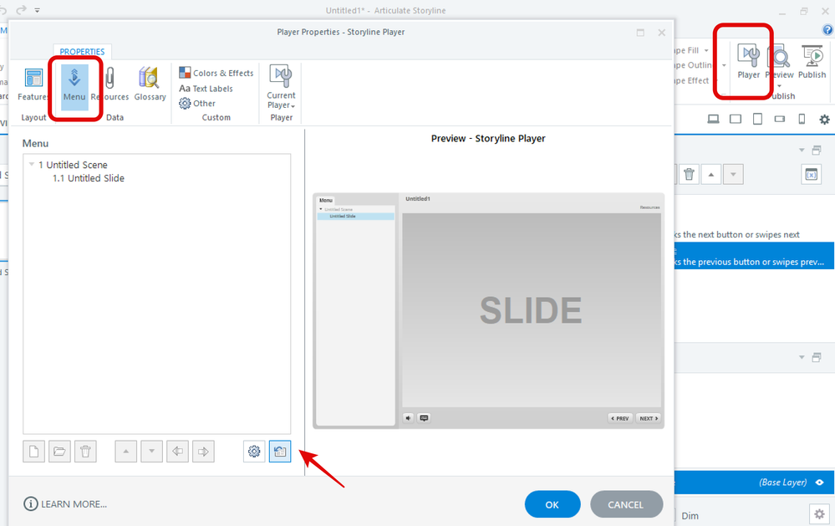Open Slide Layers panel dropdown arrow
The width and height of the screenshot is (835, 526).
pyautogui.click(x=802, y=357)
